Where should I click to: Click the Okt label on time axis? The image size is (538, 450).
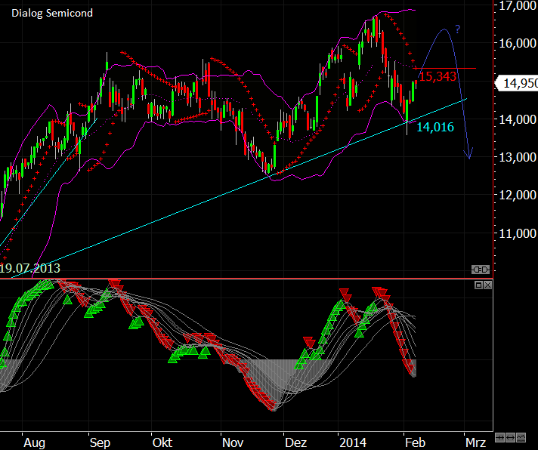[162, 442]
